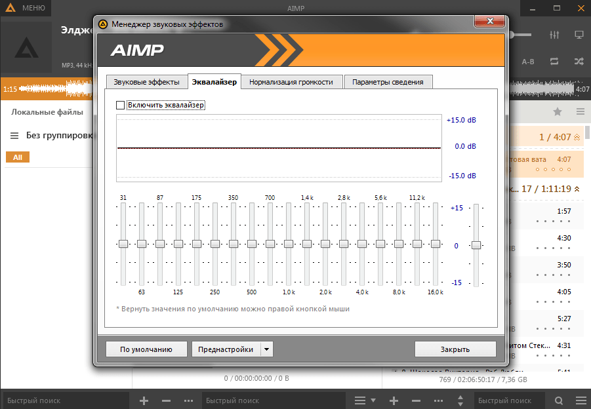Image resolution: width=591 pixels, height=409 pixels.
Task: Collapse the 1 / 4:07 playlist group
Action: 577,138
